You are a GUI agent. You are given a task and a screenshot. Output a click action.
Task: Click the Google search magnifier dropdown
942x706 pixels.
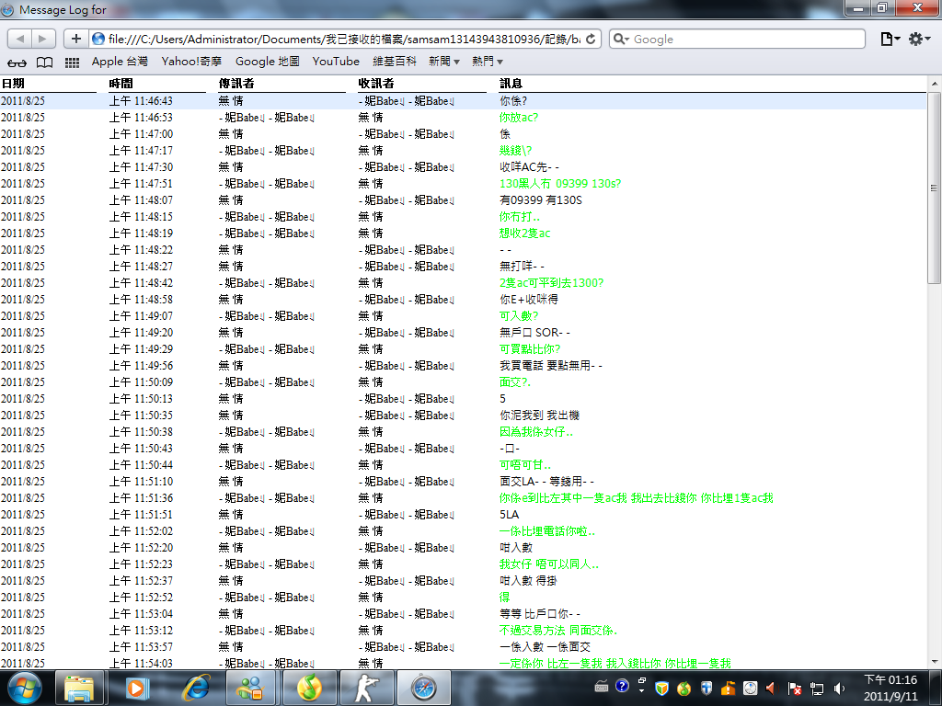[621, 39]
